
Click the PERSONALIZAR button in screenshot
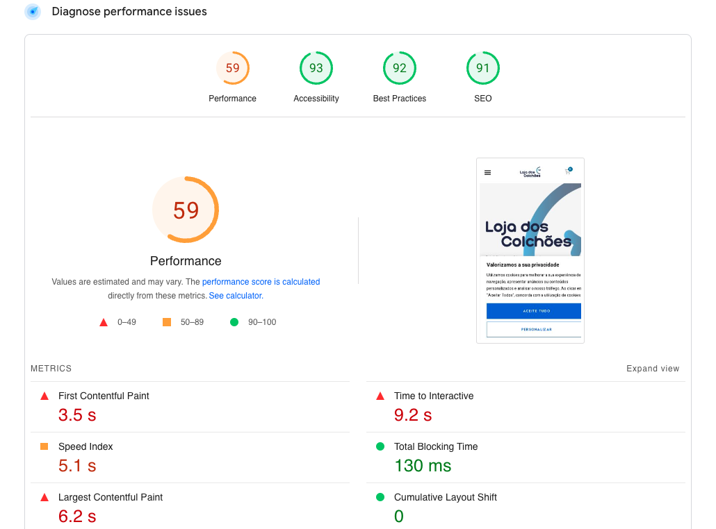click(x=534, y=329)
